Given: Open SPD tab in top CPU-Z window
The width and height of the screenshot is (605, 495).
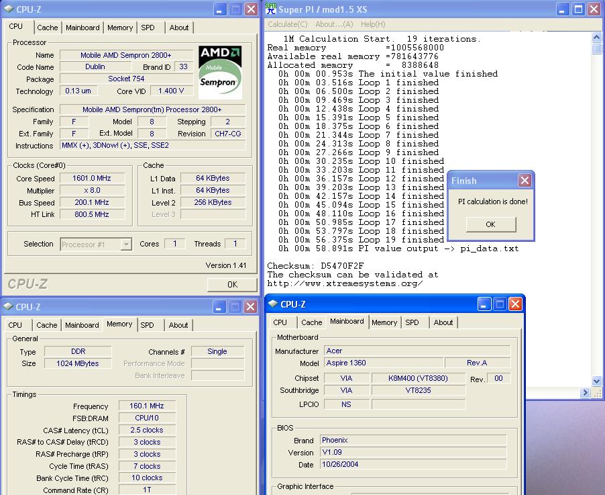Looking at the screenshot, I should pos(148,28).
